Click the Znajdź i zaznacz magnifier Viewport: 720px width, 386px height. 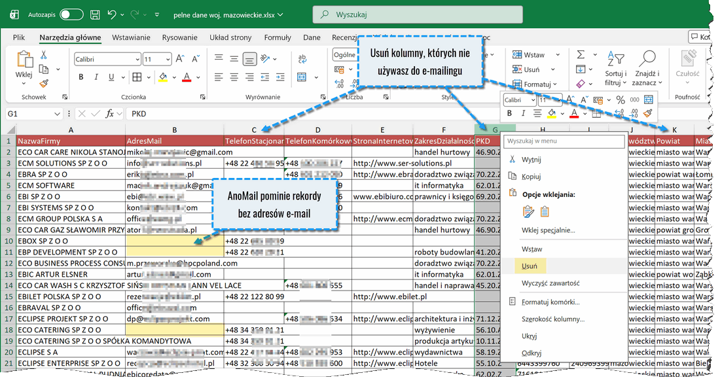[x=647, y=69]
